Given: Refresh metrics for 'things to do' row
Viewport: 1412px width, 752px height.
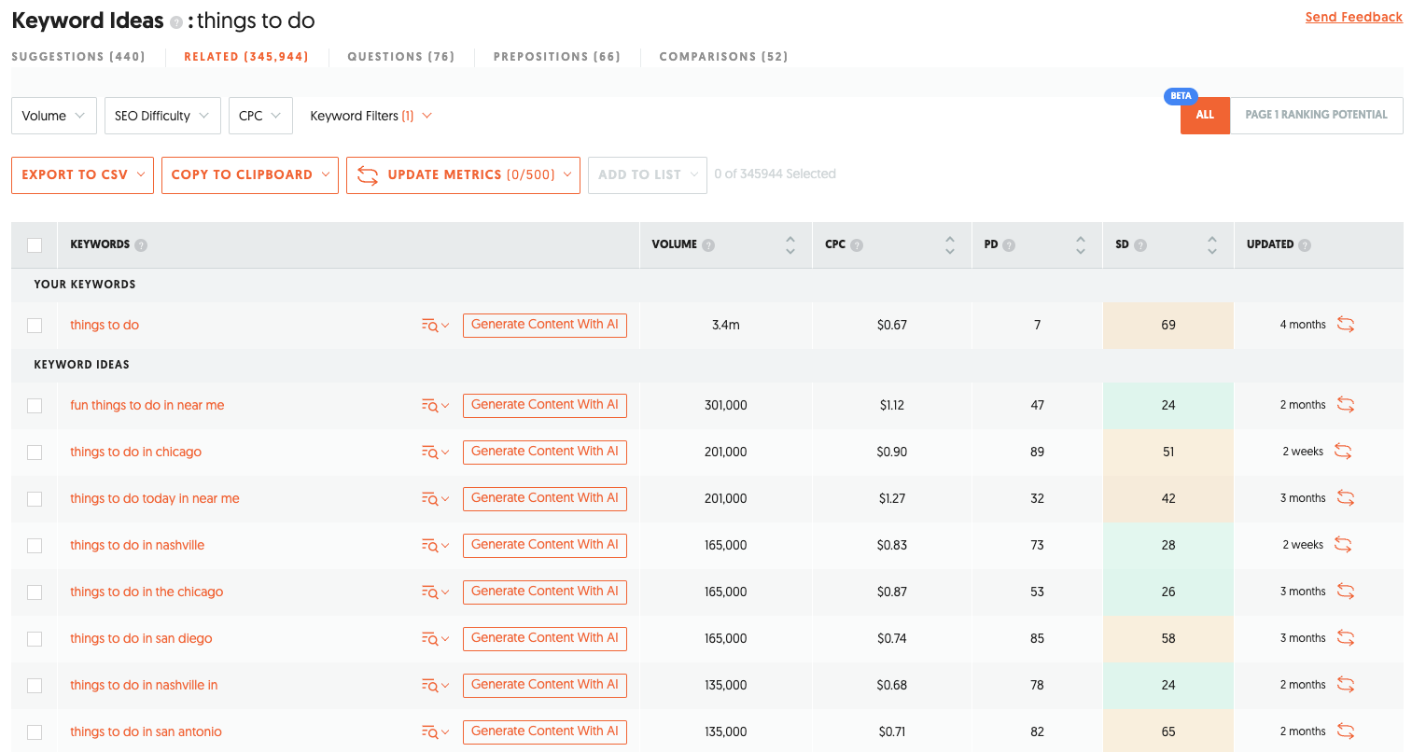Looking at the screenshot, I should (1345, 325).
